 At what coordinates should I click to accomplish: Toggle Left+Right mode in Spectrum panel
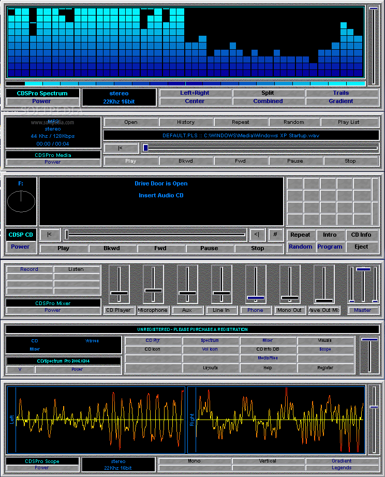pos(195,93)
